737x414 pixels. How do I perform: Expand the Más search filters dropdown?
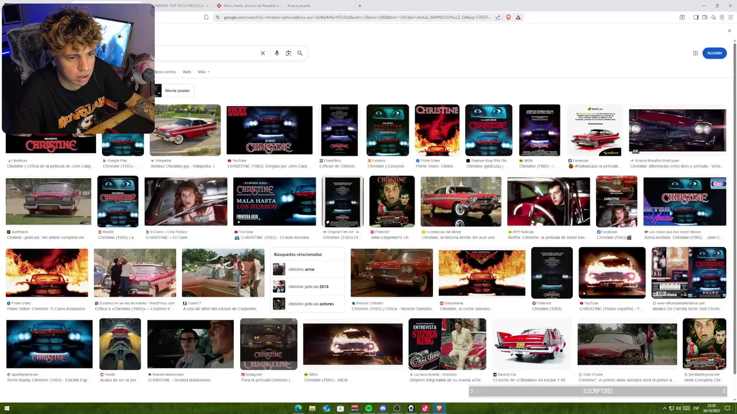(x=204, y=72)
